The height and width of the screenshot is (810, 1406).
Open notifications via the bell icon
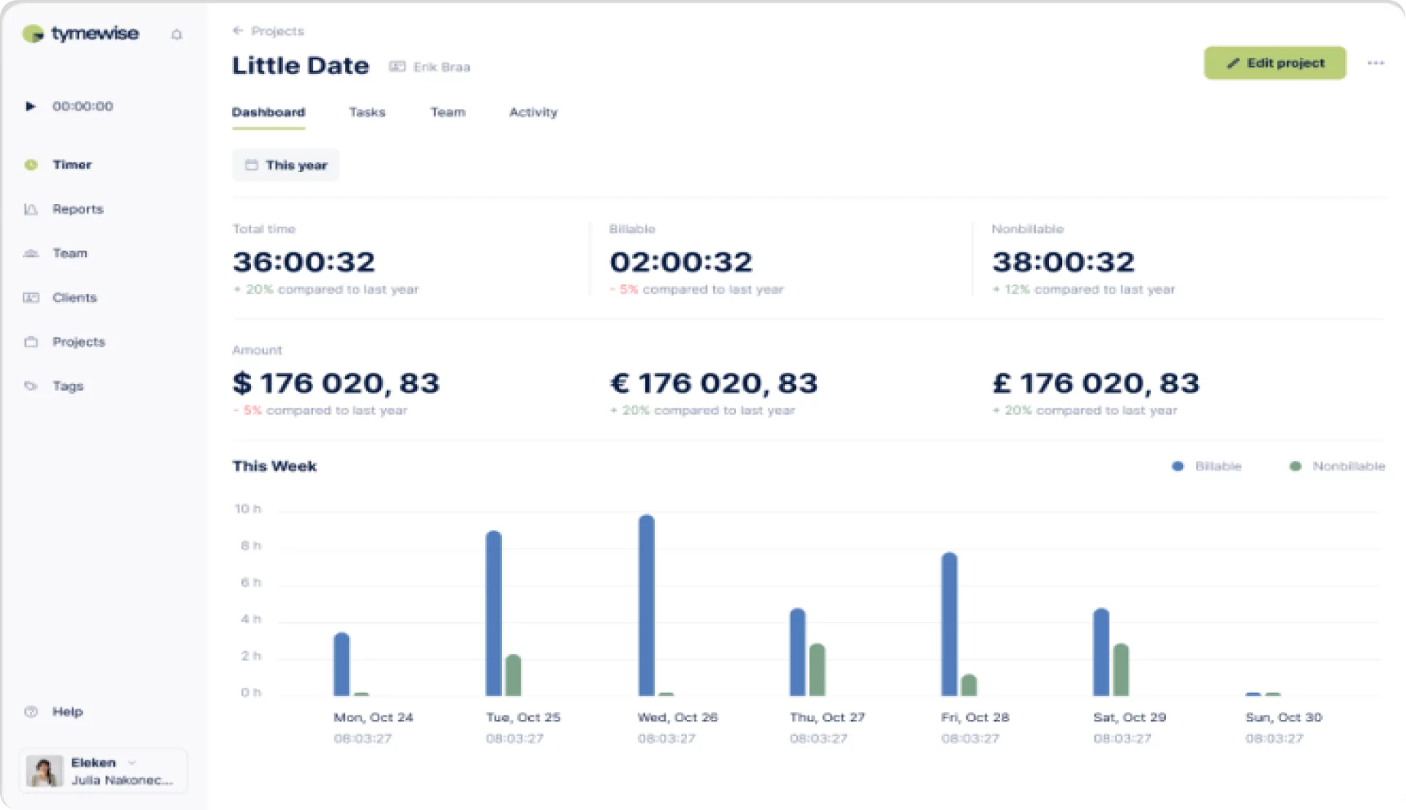coord(176,34)
